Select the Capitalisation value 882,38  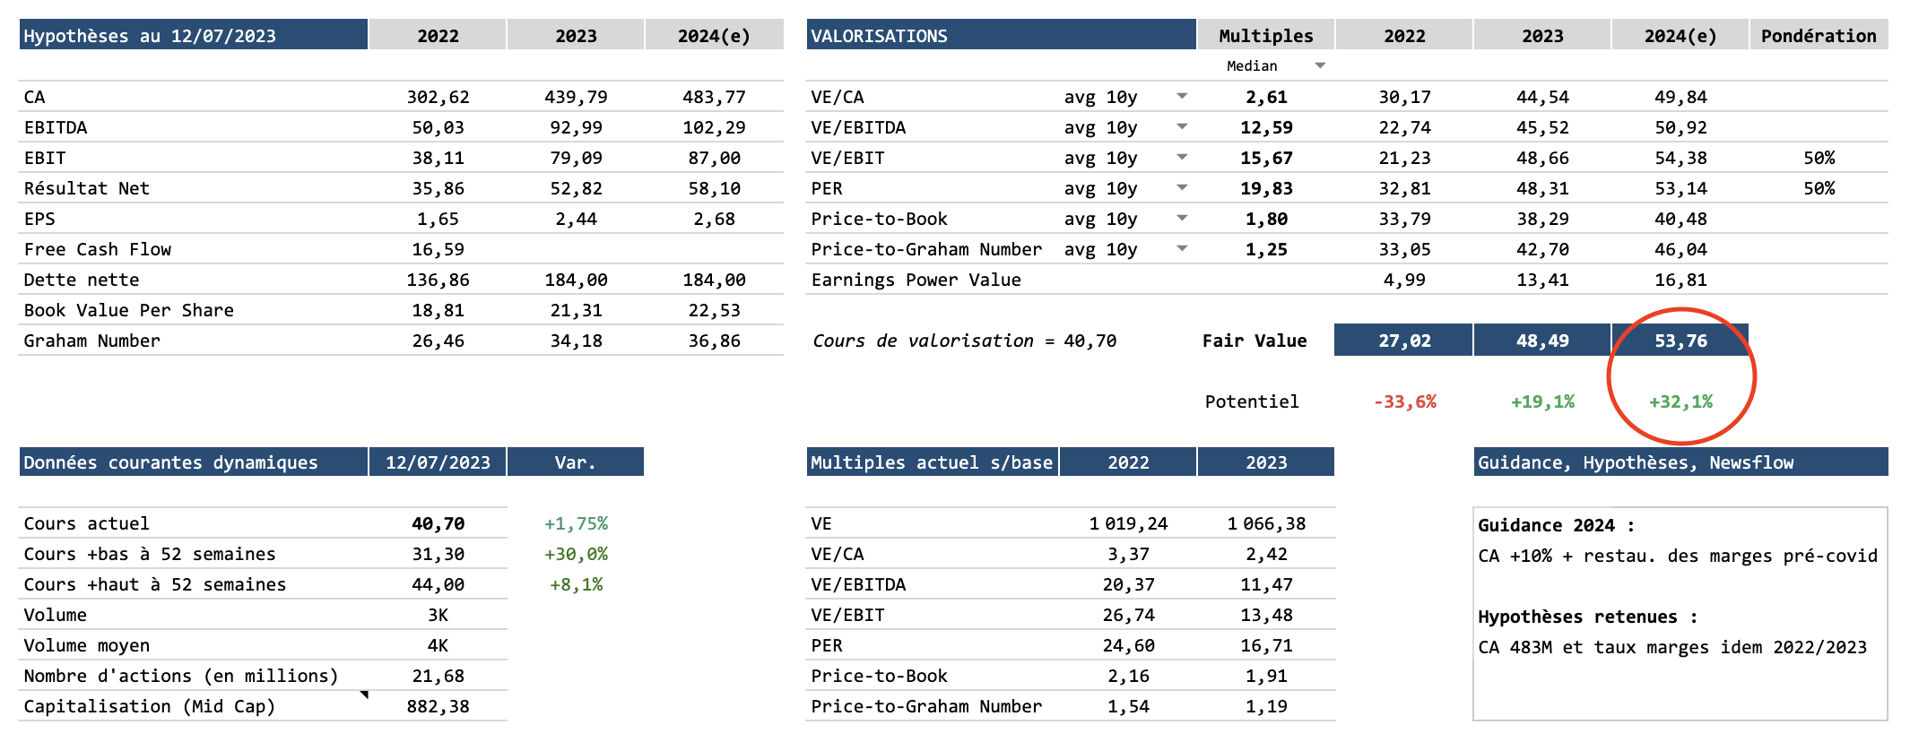click(438, 706)
